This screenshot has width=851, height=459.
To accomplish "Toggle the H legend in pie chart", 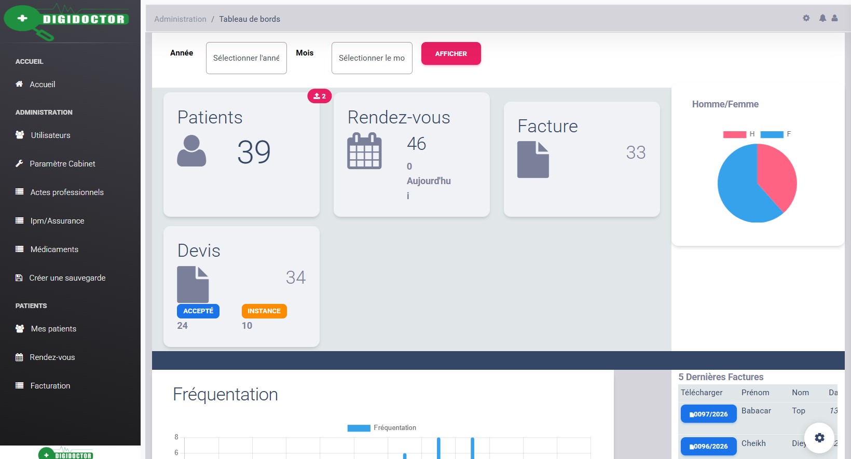I will coord(739,134).
